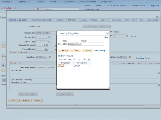Open spell check icon beside Long Description box
The image size is (161, 120).
tap(159, 85)
